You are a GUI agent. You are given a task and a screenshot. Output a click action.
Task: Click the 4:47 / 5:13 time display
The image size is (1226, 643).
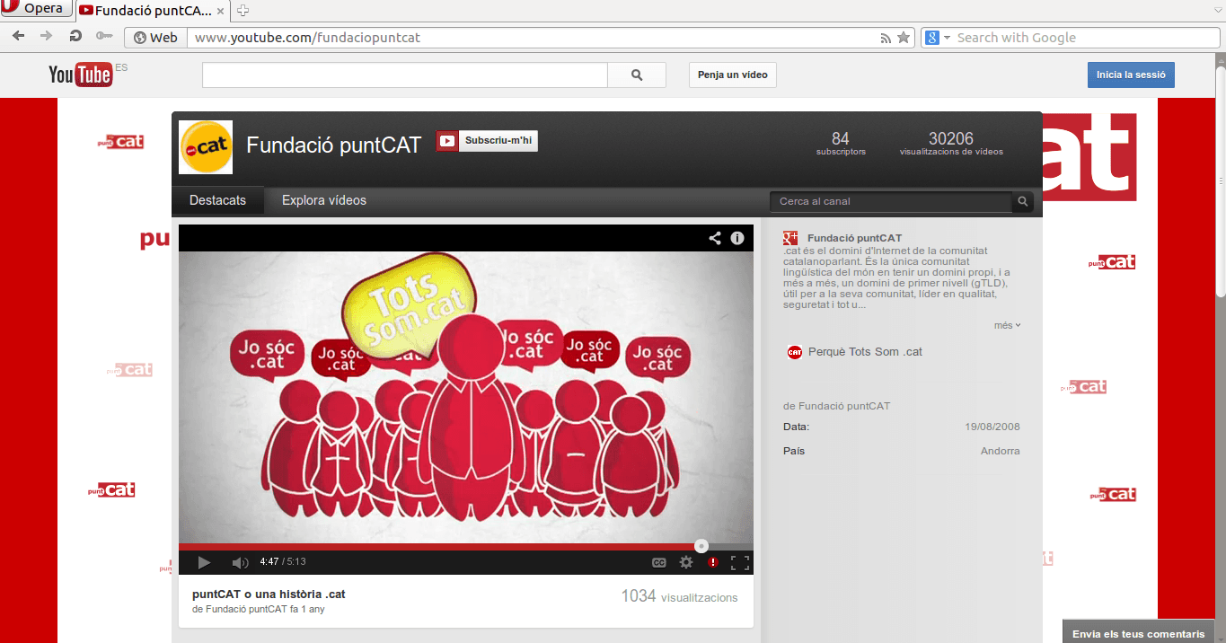(283, 562)
